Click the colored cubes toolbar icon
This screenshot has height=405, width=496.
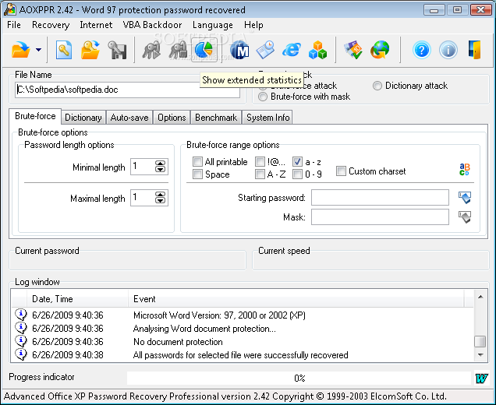317,50
